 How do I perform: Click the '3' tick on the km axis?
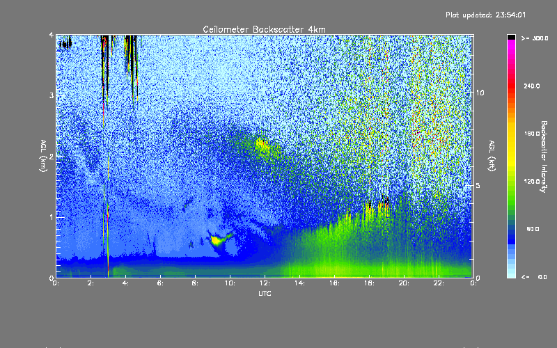tap(52, 95)
